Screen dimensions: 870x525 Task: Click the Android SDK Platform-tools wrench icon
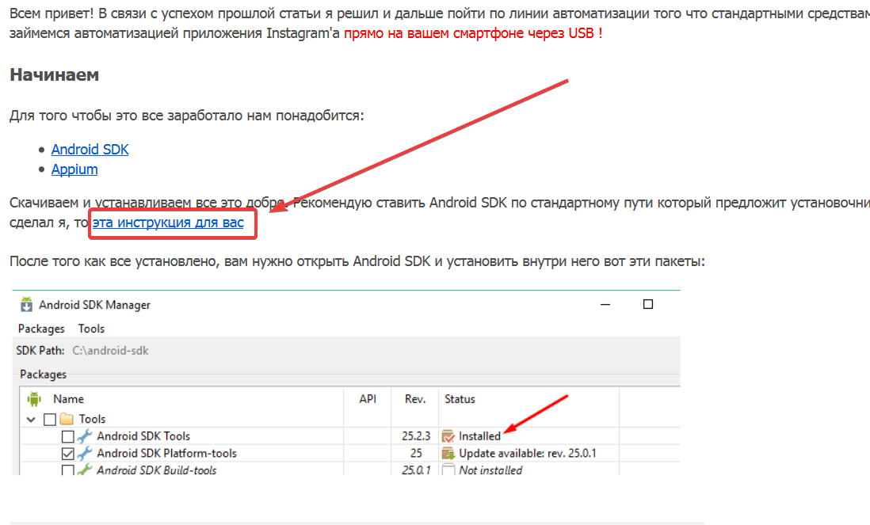pyautogui.click(x=84, y=454)
